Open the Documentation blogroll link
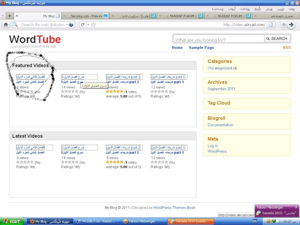Screen dimensions: 300x225 pos(220,125)
